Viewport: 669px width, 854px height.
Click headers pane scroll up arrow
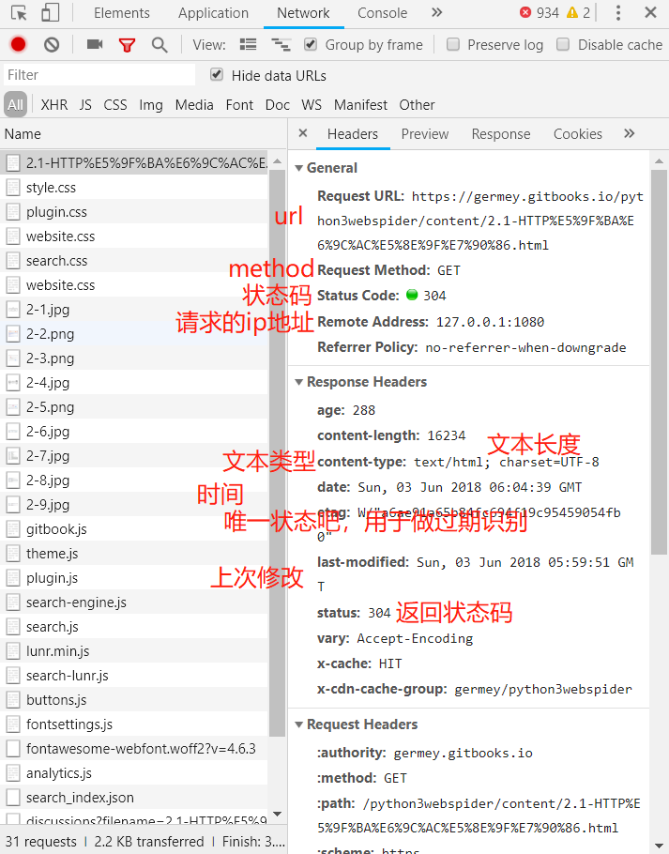(660, 161)
